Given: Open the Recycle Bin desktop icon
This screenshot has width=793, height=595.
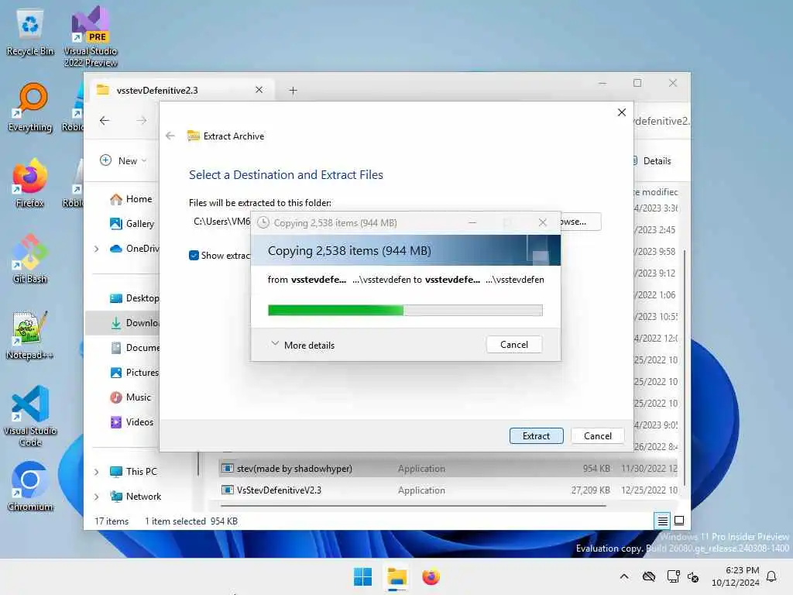Looking at the screenshot, I should pos(30,33).
